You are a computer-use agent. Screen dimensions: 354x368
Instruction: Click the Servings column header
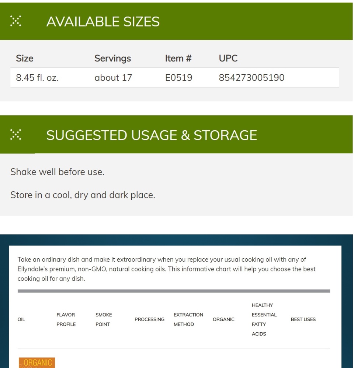tap(112, 59)
